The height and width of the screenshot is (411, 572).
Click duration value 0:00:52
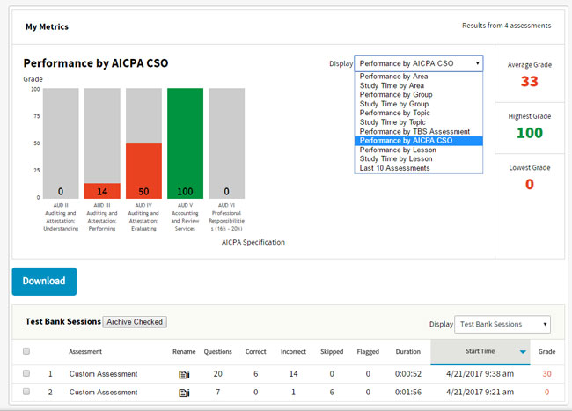coord(408,374)
